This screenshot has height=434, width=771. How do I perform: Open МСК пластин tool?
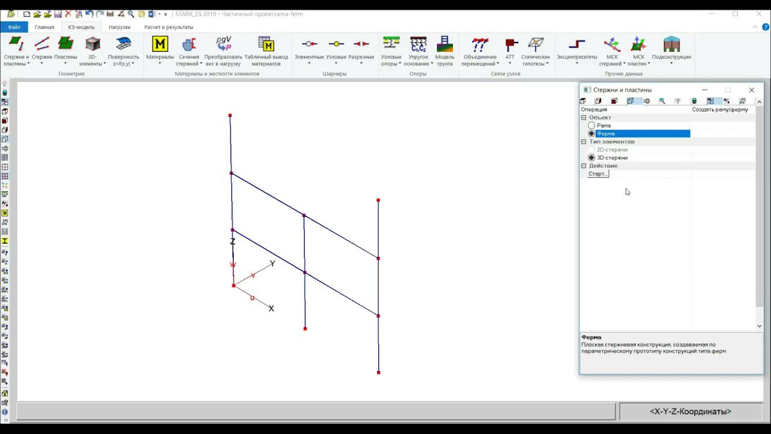638,51
